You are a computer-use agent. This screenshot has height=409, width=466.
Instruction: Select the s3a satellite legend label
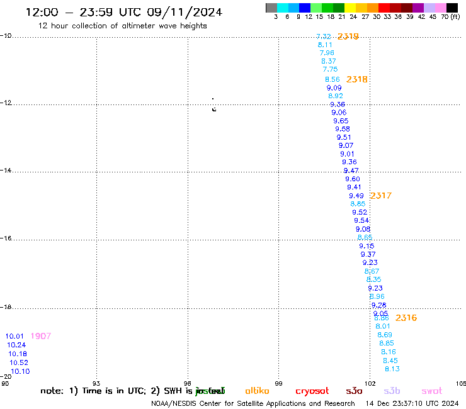point(355,391)
